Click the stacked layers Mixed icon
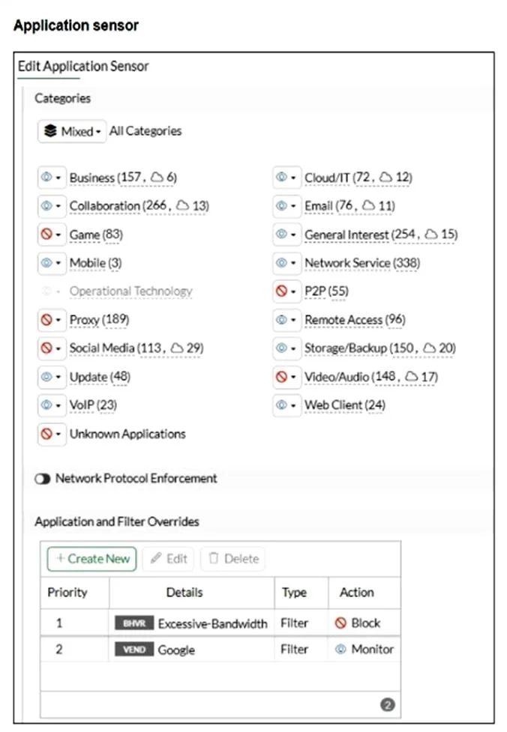507x732 pixels. [50, 131]
